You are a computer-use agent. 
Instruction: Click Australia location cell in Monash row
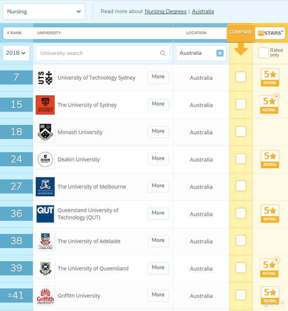coord(201,132)
